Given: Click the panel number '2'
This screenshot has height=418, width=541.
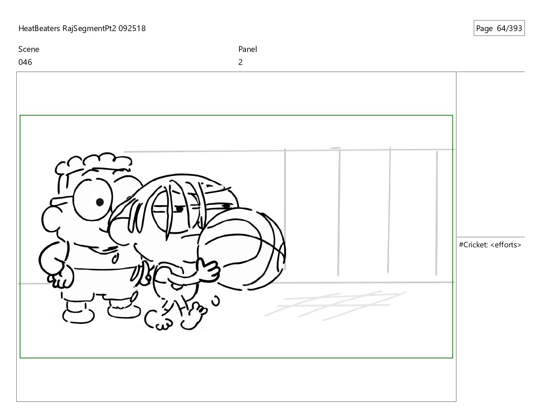Looking at the screenshot, I should (240, 62).
